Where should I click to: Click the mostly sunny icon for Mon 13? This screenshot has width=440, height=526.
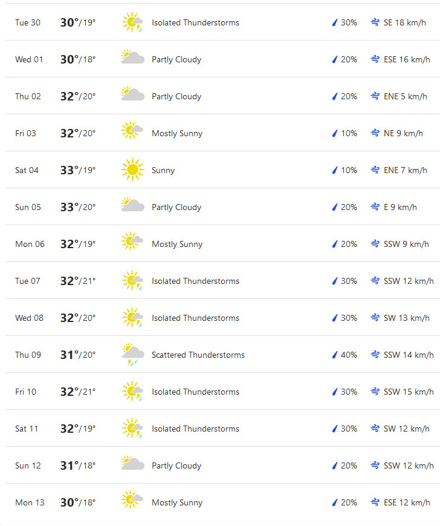click(132, 499)
